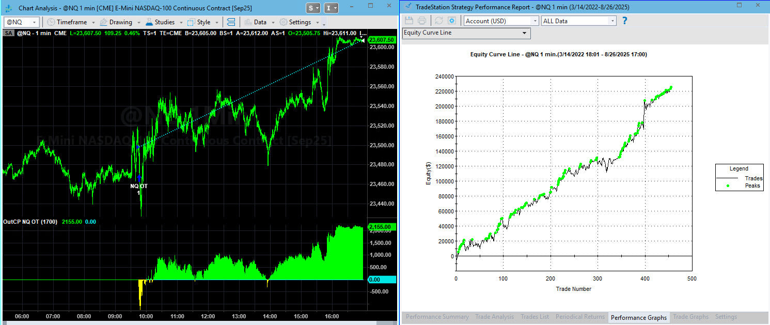This screenshot has height=325, width=770.
Task: Click the stacked panels icon before Data
Action: tap(231, 22)
